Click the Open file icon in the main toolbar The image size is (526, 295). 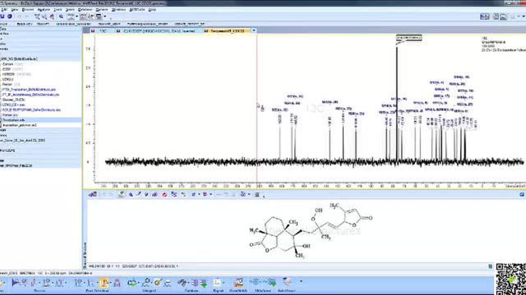pos(3,17)
